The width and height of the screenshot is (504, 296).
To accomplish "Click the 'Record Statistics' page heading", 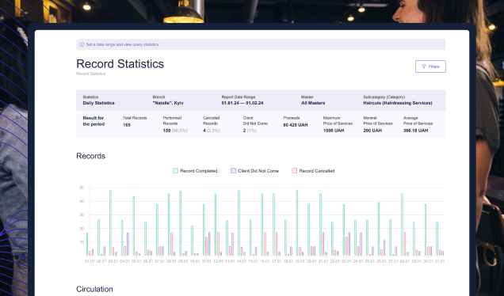I will click(120, 64).
